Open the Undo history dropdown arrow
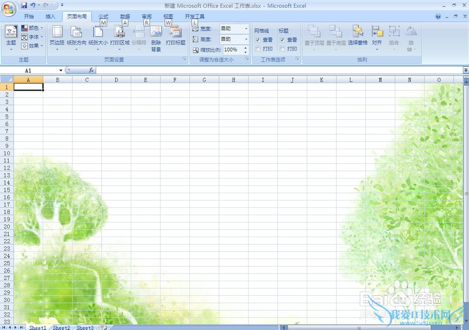This screenshot has height=330, width=469. coord(38,5)
